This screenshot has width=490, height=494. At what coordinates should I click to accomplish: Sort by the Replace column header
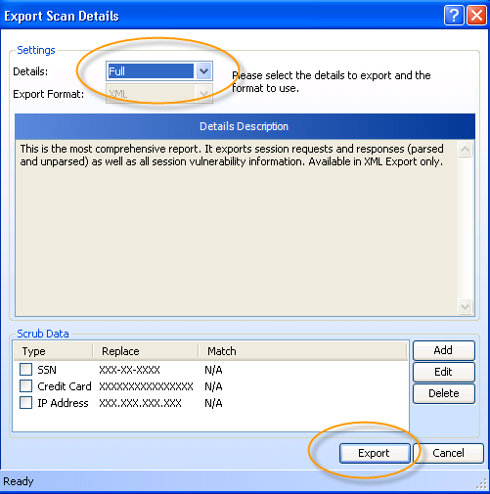coord(146,351)
